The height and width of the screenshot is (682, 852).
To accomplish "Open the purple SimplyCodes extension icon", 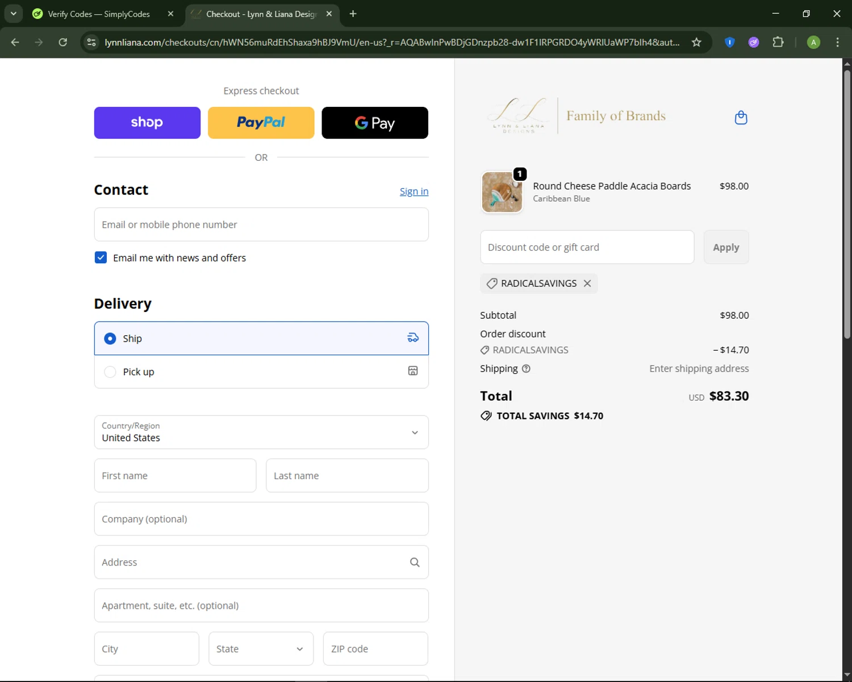I will coord(754,42).
